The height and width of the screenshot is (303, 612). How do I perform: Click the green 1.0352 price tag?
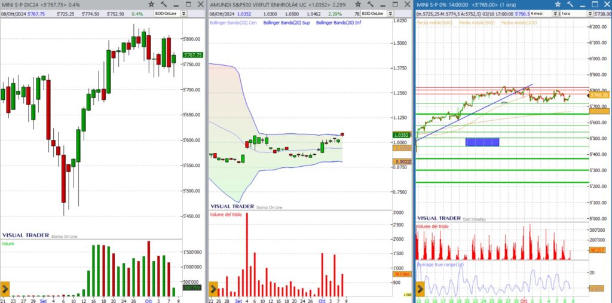tap(402, 135)
